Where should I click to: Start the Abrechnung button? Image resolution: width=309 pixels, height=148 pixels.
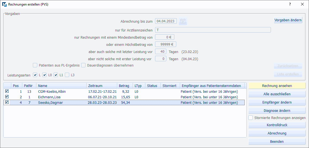[x=277, y=133]
